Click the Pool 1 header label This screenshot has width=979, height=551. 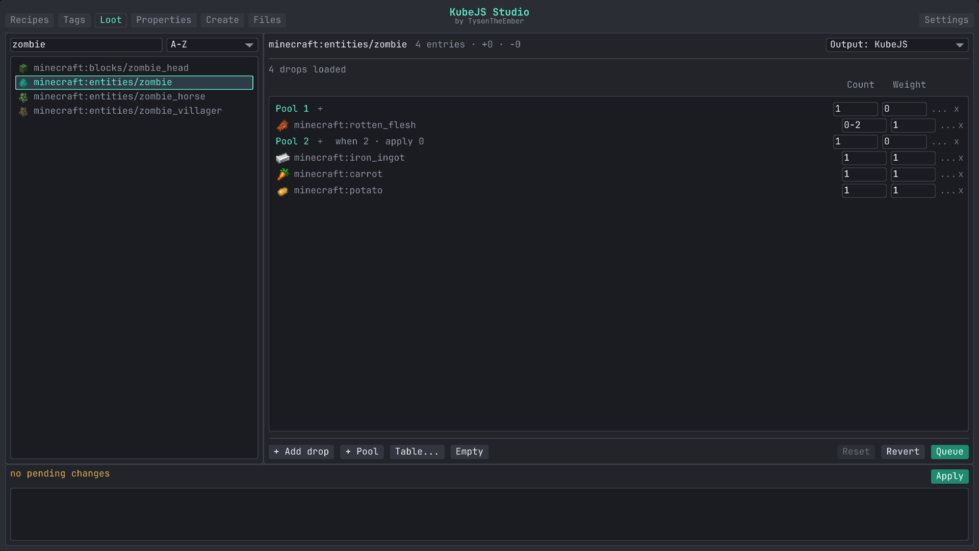click(x=292, y=109)
